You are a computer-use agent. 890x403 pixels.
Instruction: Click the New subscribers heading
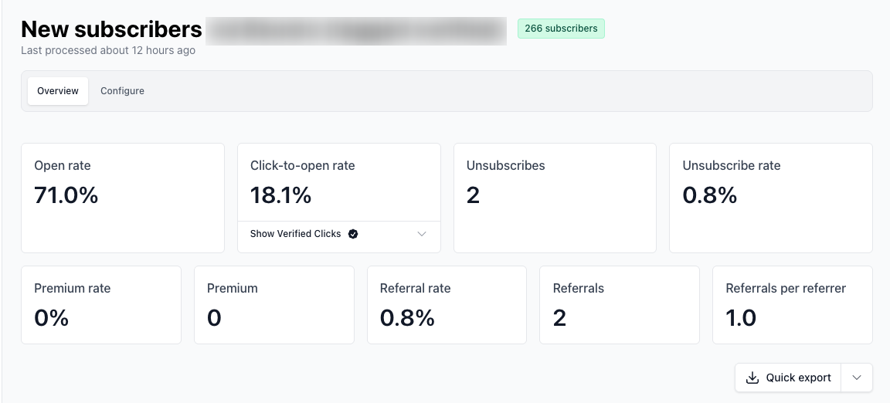pyautogui.click(x=111, y=29)
